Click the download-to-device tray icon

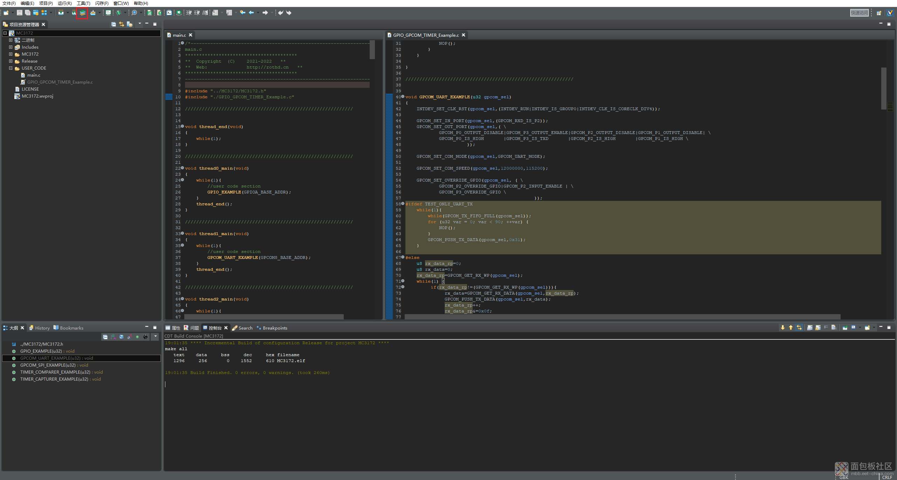point(93,13)
